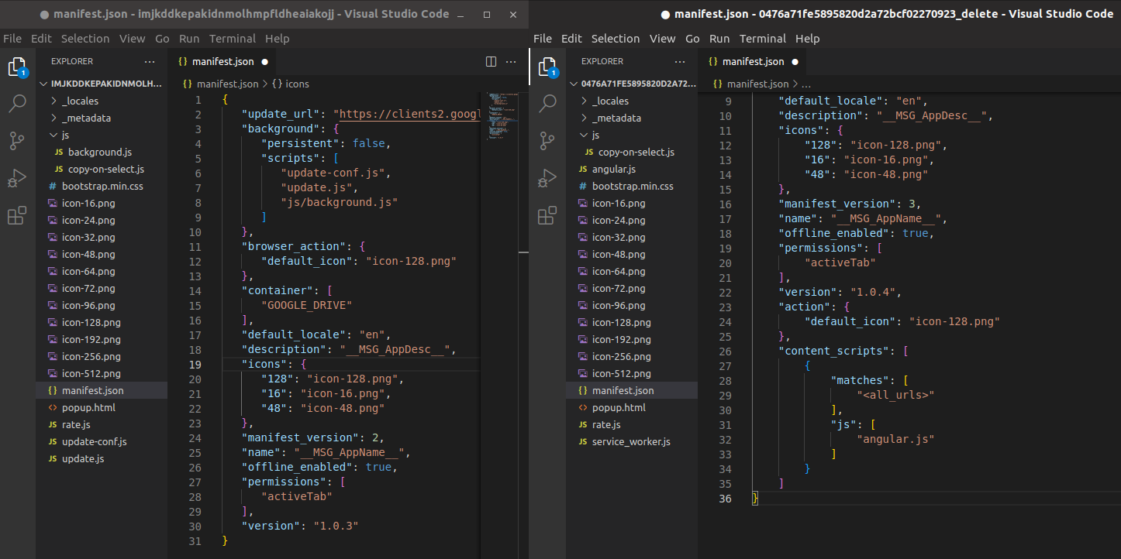Click minimap in left editor
The width and height of the screenshot is (1121, 559).
point(504,116)
